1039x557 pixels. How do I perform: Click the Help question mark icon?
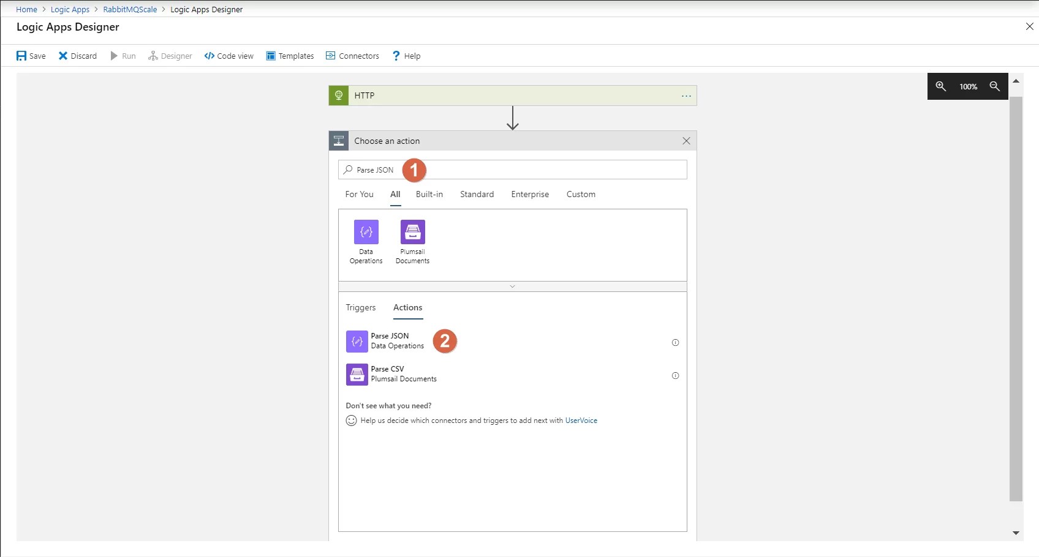tap(396, 56)
